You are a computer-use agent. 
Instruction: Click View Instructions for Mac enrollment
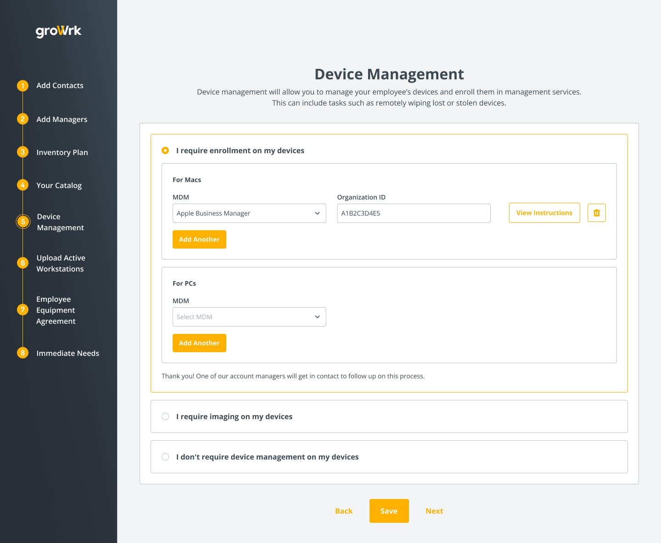click(544, 212)
